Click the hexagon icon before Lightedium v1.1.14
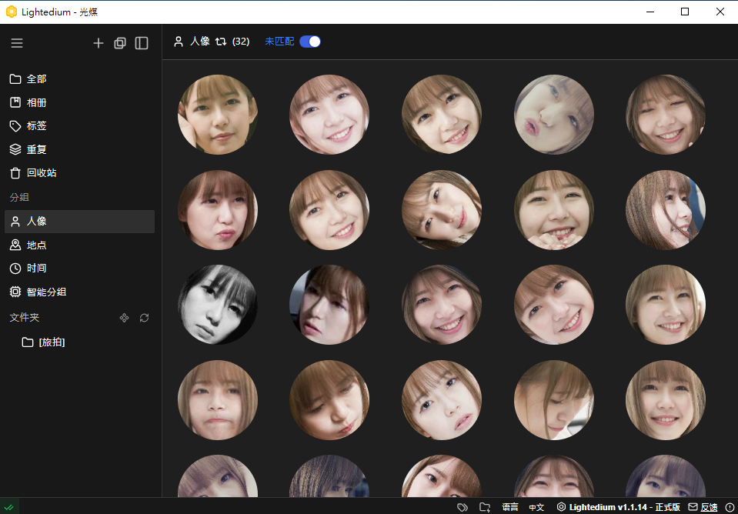Image resolution: width=738 pixels, height=514 pixels. 561,507
